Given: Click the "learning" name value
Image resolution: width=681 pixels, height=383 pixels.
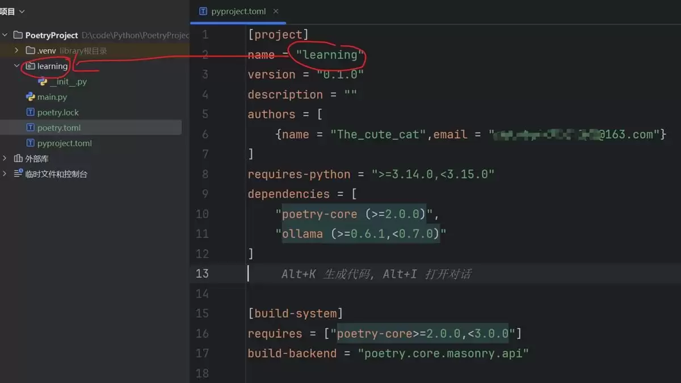Looking at the screenshot, I should 330,54.
